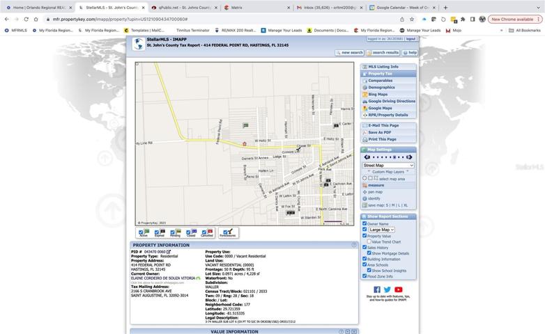Screen dimensions: 545x334
Task: Enable the Value Trend Chart checkbox
Action: pyautogui.click(x=369, y=241)
